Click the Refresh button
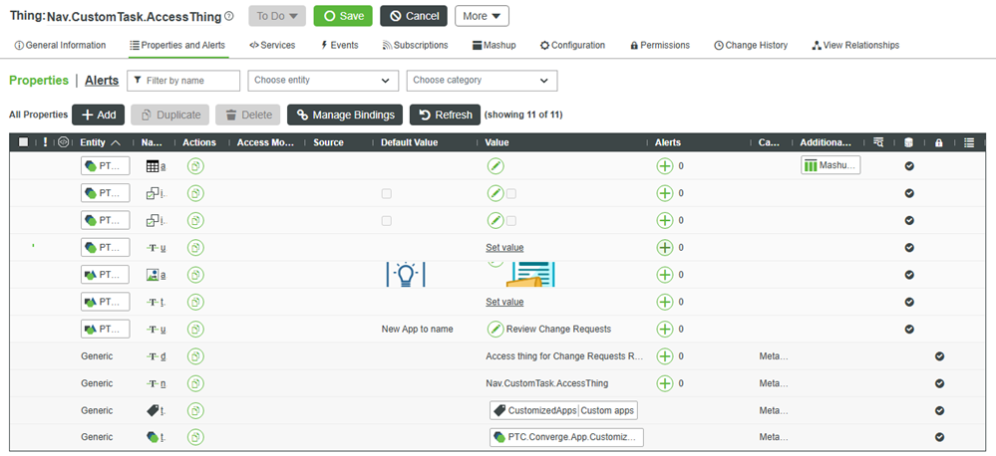This screenshot has width=996, height=456. pos(446,114)
